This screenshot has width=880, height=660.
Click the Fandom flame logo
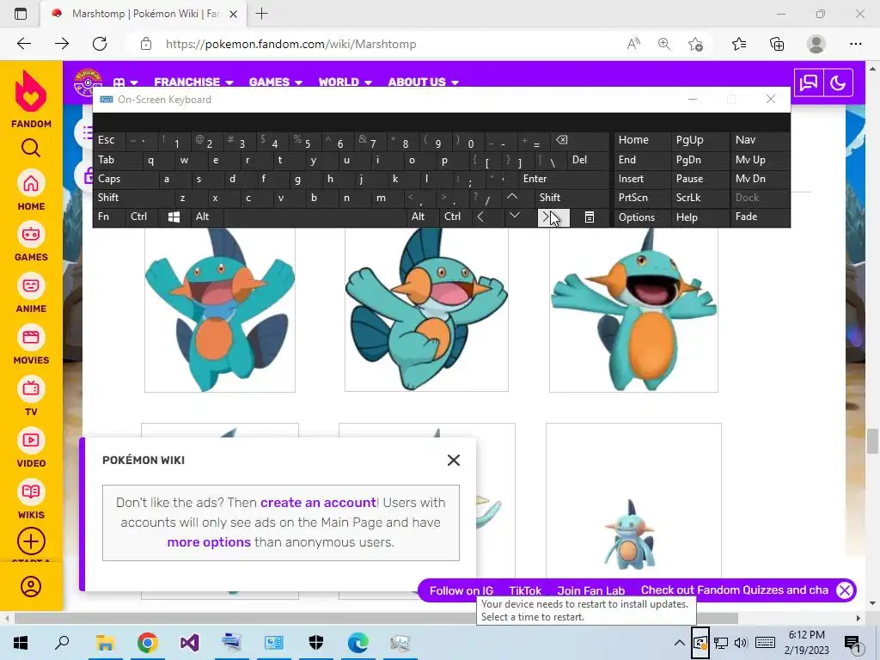point(31,91)
